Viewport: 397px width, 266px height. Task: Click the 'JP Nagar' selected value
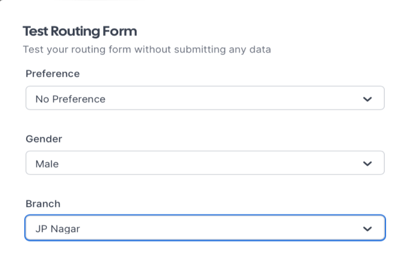pos(58,228)
